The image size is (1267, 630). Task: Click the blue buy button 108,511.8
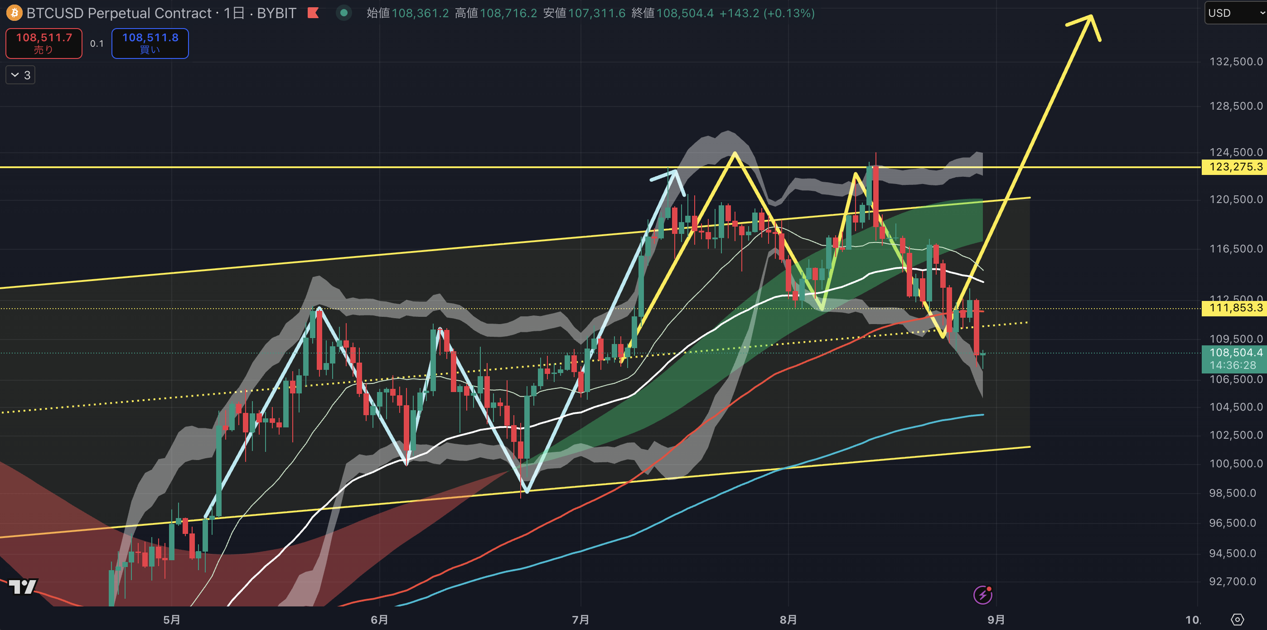coord(150,43)
